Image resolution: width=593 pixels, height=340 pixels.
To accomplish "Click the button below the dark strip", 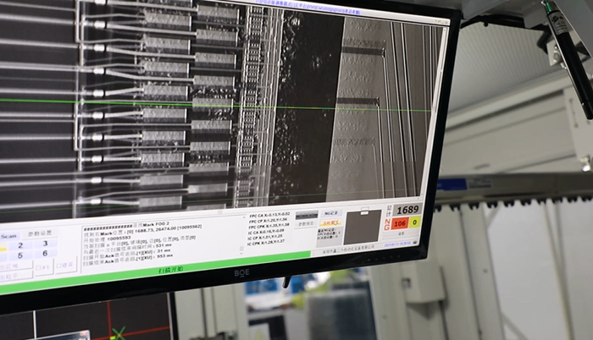I will 306,223.
